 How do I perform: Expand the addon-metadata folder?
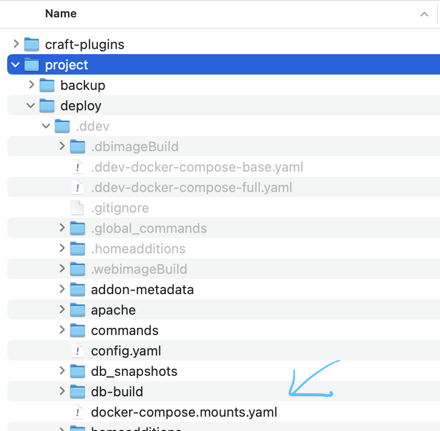point(62,290)
